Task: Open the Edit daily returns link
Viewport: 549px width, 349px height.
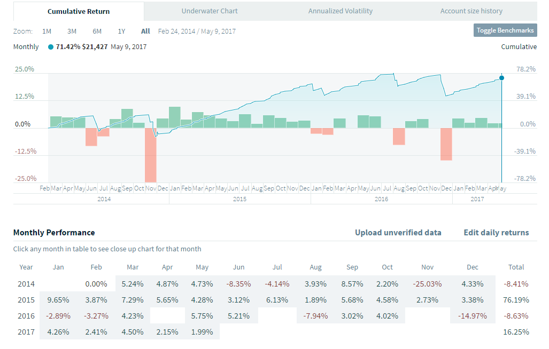Action: pyautogui.click(x=496, y=232)
